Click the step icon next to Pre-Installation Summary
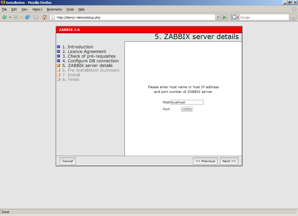The image size is (298, 216). [58, 70]
